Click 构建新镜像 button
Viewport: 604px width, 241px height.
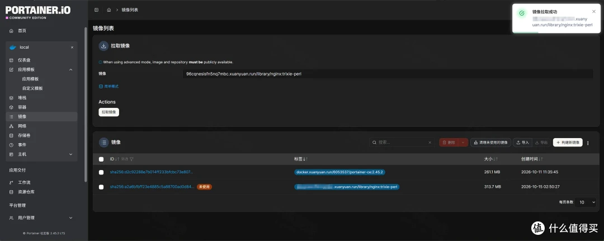click(568, 143)
